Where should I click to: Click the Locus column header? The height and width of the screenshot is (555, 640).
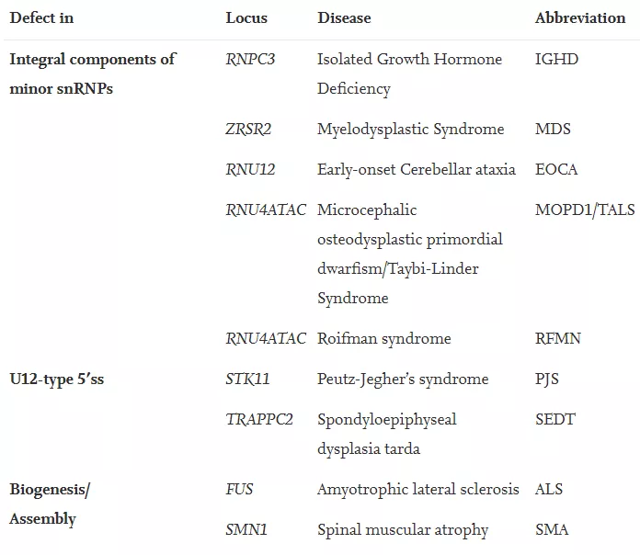pos(246,18)
